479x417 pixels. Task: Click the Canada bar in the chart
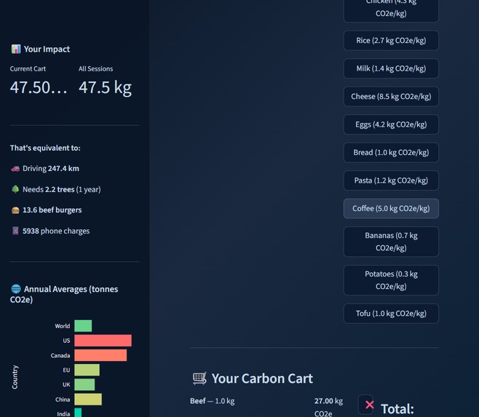[x=100, y=355]
